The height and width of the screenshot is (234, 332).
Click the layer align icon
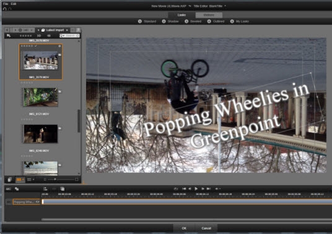[45, 189]
